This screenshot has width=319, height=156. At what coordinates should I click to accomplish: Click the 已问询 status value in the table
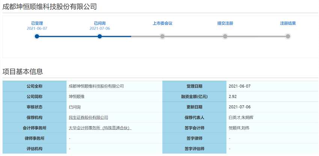75,107
